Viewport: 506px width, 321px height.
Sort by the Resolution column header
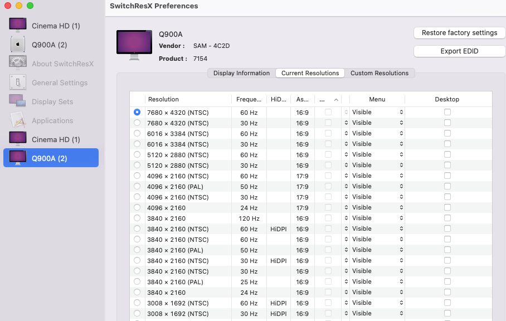coord(188,99)
